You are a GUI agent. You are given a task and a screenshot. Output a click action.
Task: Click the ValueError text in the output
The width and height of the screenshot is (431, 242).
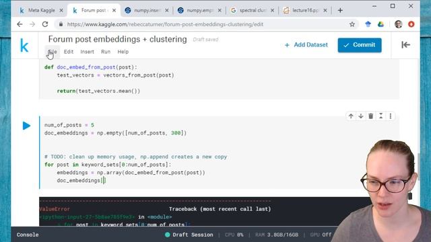coord(55,209)
